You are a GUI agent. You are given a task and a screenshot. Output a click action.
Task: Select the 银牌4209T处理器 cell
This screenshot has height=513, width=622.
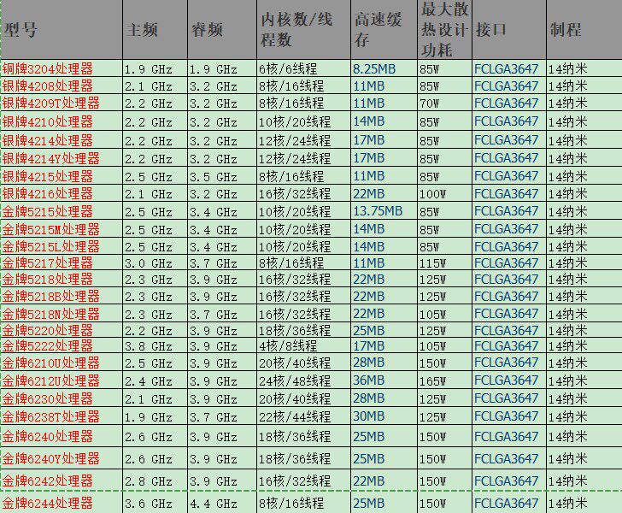pos(62,103)
